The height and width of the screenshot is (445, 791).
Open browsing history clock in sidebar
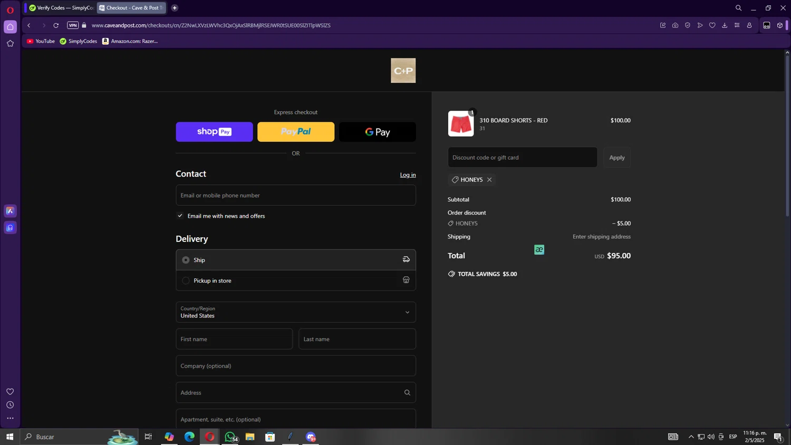(x=10, y=405)
